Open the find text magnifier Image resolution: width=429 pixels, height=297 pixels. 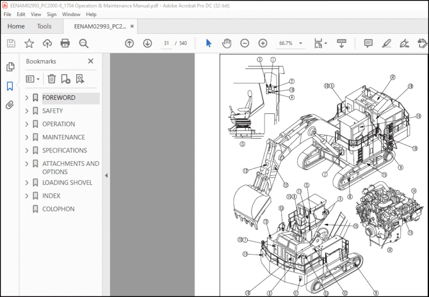[x=84, y=44]
